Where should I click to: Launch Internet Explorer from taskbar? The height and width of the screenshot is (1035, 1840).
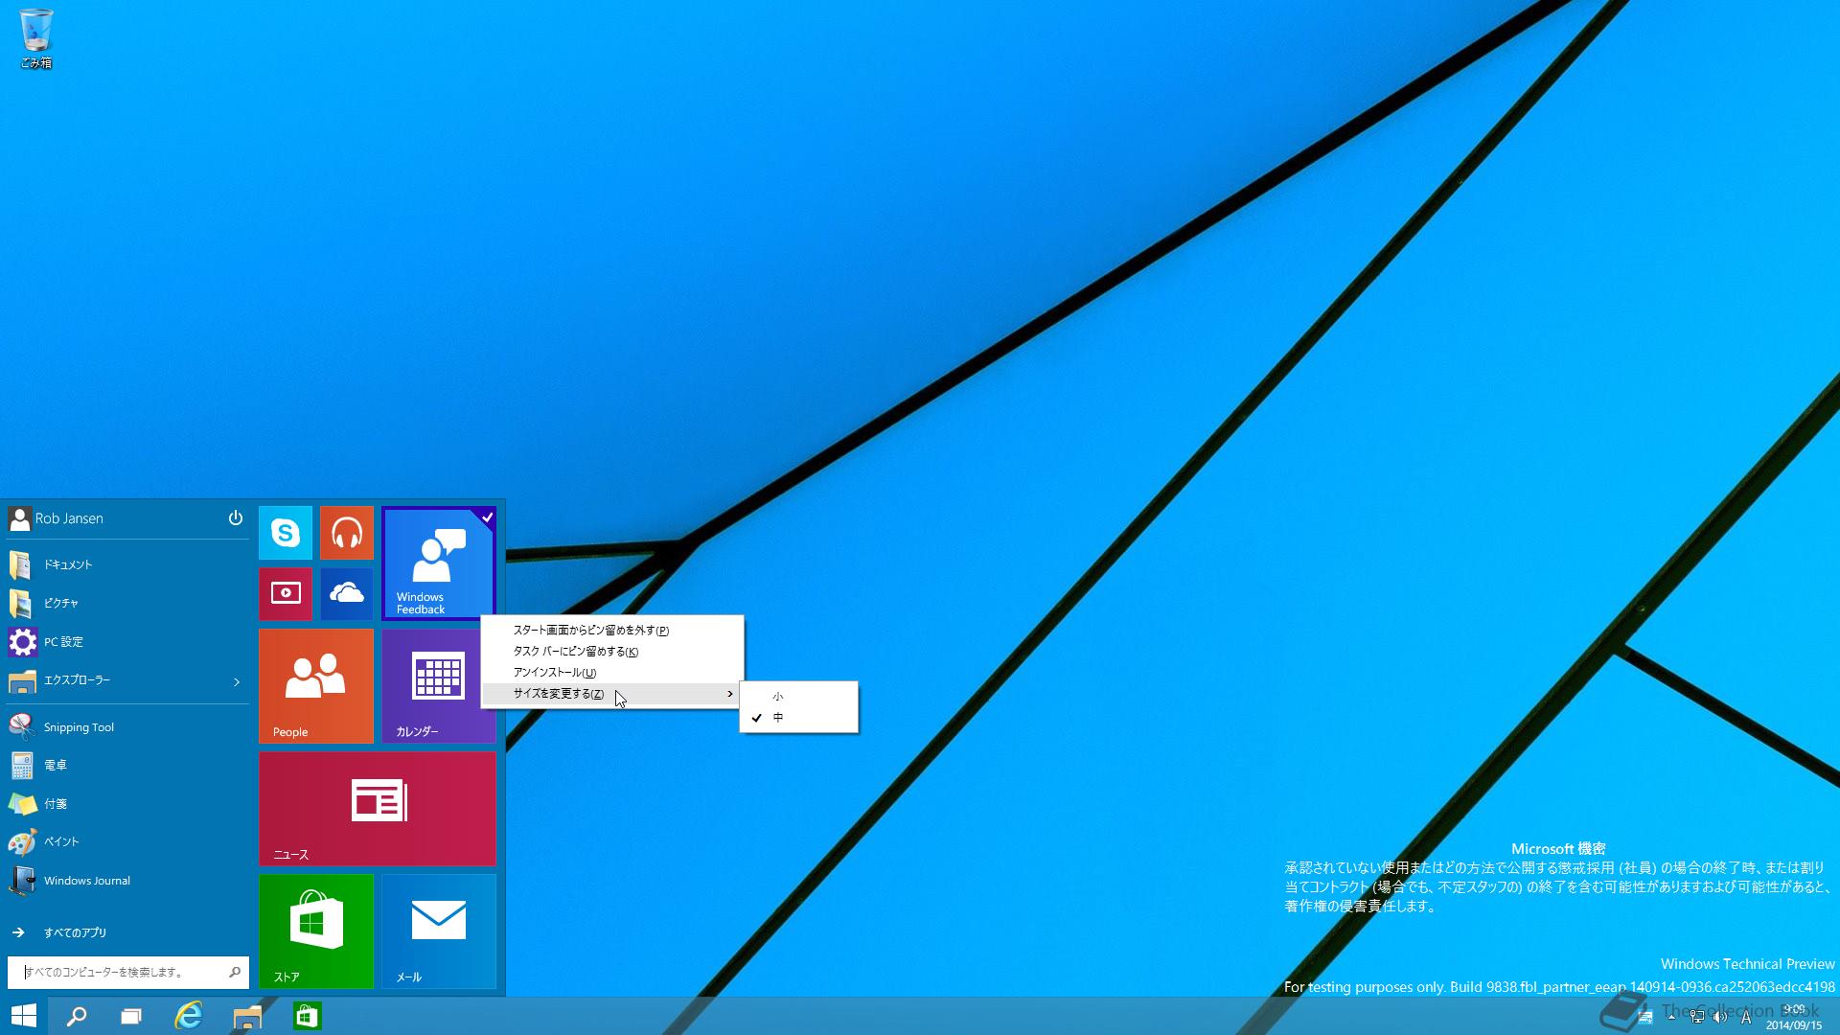[x=189, y=1016]
